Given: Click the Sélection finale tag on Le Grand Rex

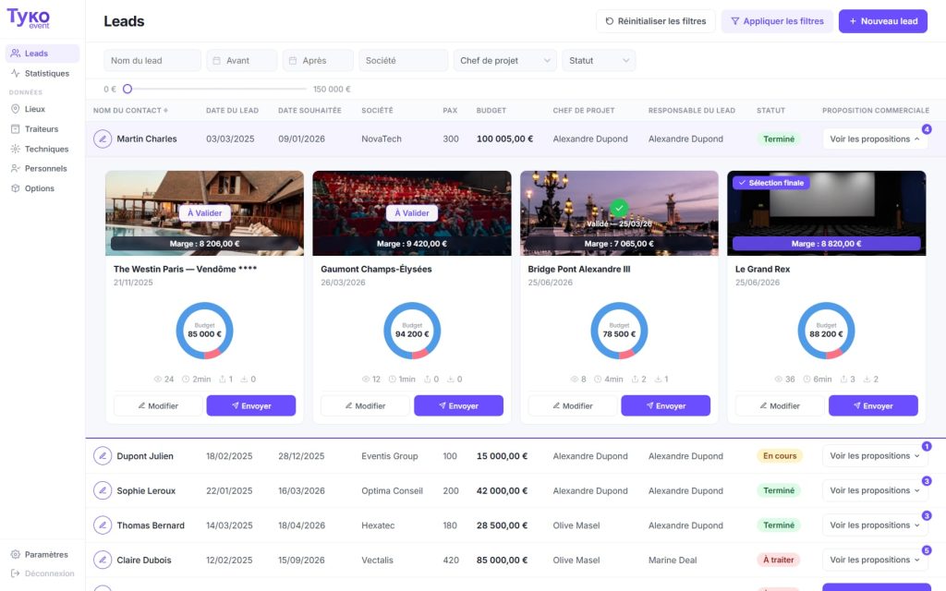Looking at the screenshot, I should point(771,183).
